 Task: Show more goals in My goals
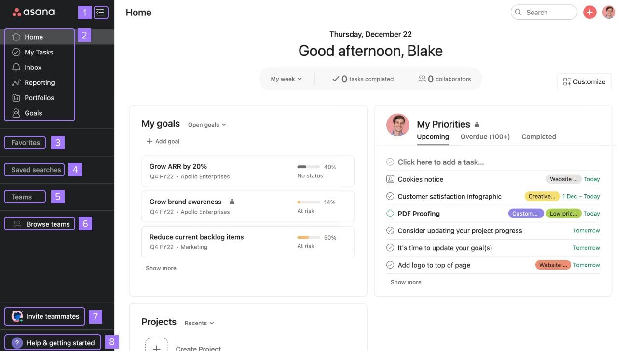161,268
